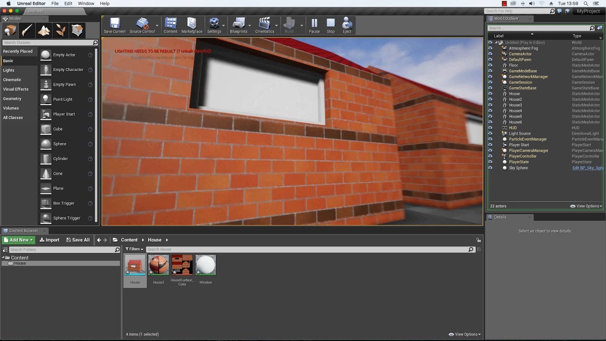Open Content Browser View Options dropdown

[465, 334]
